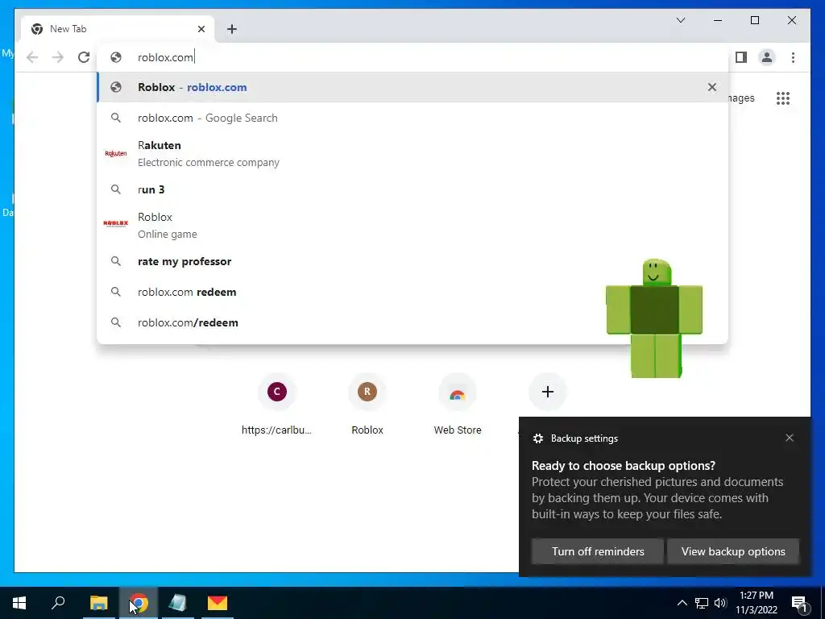This screenshot has height=619, width=825.
Task: Open the Web Store shortcut
Action: point(458,405)
